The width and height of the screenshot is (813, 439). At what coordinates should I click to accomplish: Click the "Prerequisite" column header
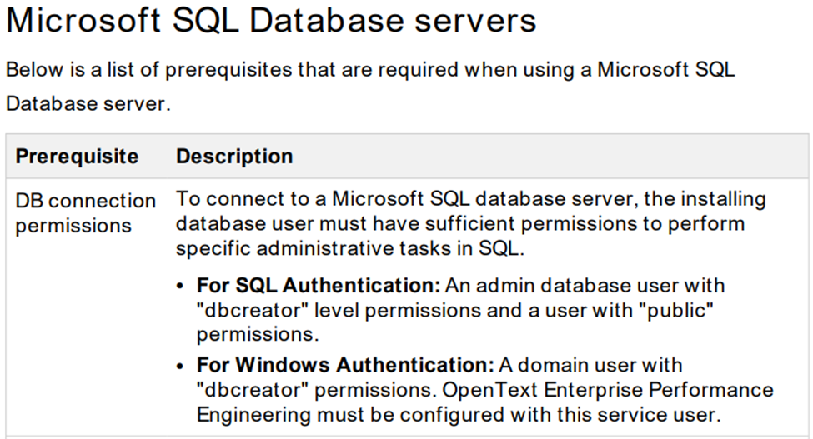click(77, 157)
